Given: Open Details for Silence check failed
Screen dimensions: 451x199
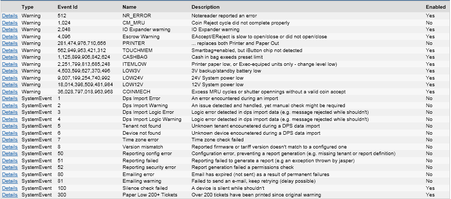Looking at the screenshot, I should pyautogui.click(x=10, y=188).
